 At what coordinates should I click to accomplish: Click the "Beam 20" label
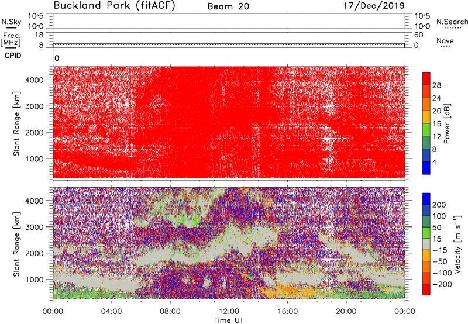pos(228,6)
